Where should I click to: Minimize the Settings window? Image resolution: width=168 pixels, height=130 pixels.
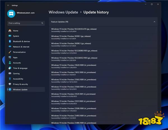[146, 4]
